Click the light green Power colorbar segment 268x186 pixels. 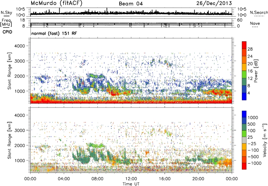(244, 74)
